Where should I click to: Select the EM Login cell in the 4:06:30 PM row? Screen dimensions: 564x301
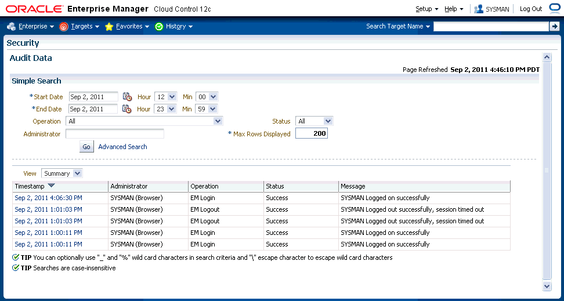pos(226,198)
